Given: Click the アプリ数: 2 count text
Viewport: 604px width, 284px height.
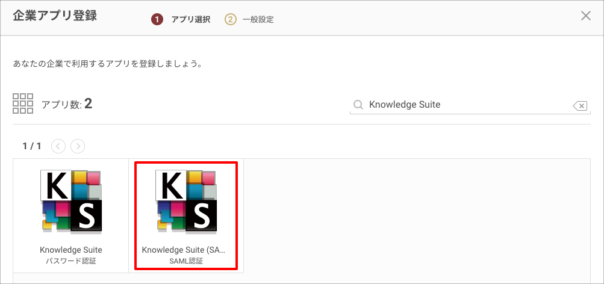Looking at the screenshot, I should (x=67, y=103).
